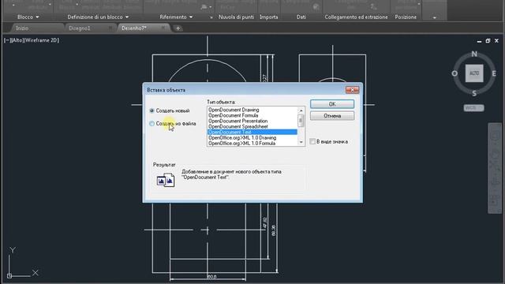This screenshot has width=505, height=284.
Task: Select the 'Создать новый' radio button
Action: pyautogui.click(x=151, y=110)
